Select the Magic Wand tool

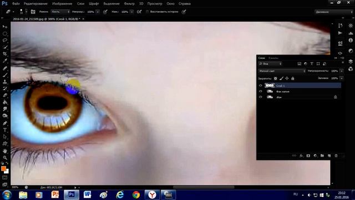click(x=5, y=47)
